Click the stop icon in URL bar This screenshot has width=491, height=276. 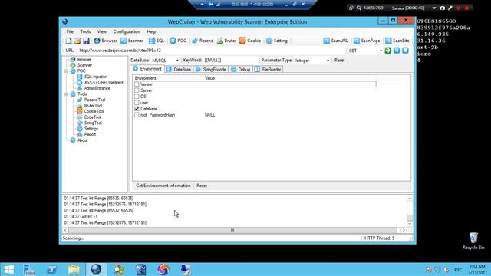click(406, 51)
